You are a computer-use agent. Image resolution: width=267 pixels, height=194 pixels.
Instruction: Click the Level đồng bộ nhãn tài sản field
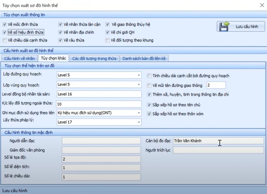[99, 94]
